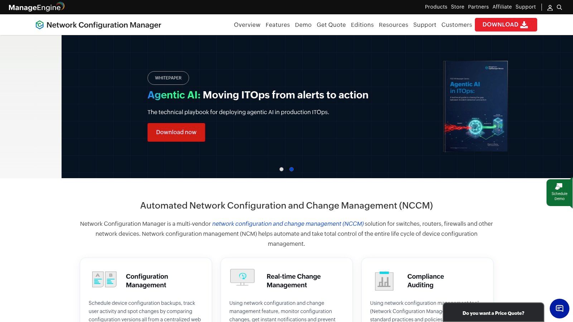573x322 pixels.
Task: Open the Editions page
Action: coord(362,25)
